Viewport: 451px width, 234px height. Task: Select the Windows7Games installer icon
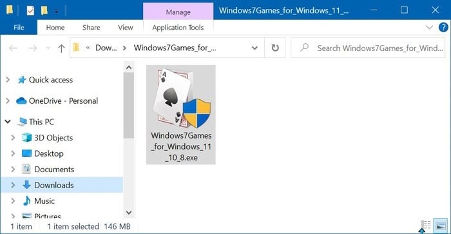tap(182, 98)
